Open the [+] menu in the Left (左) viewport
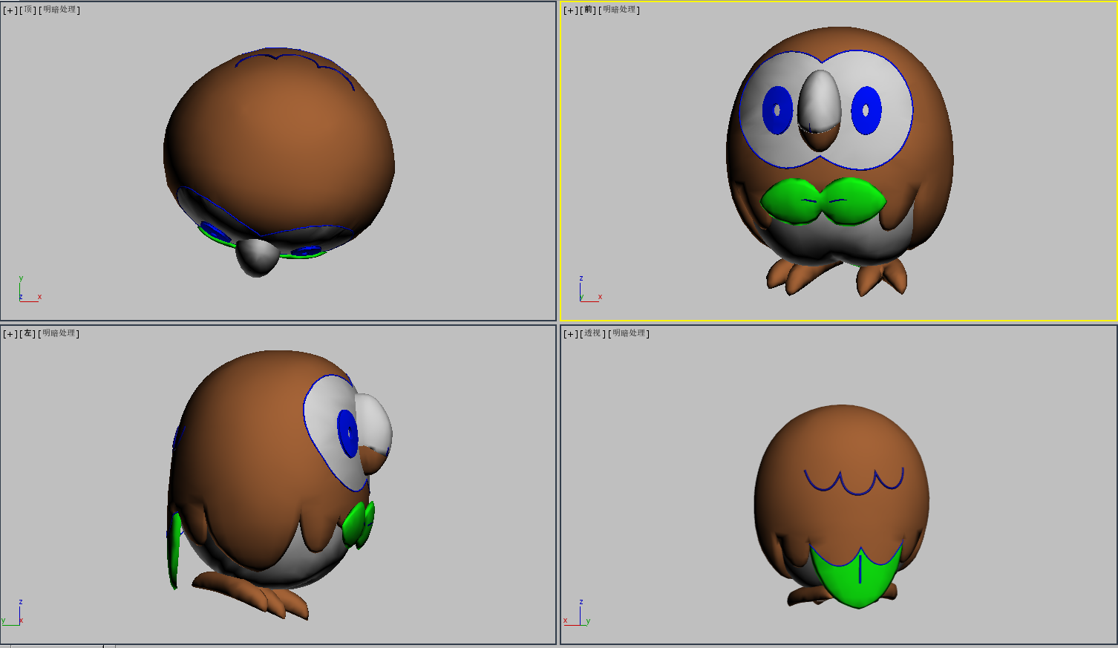Screen dimensions: 1118x648 pyautogui.click(x=10, y=334)
